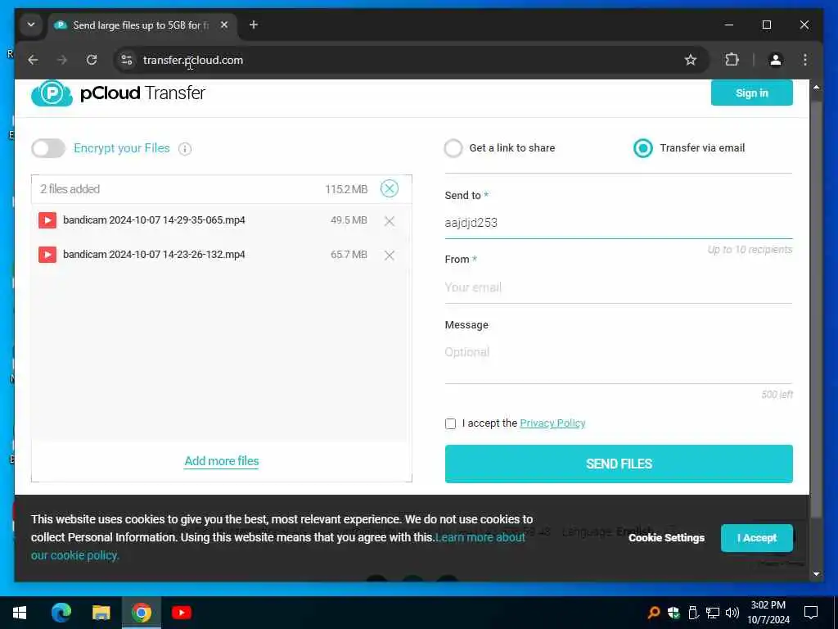Open YouTube app from taskbar
The height and width of the screenshot is (629, 838).
click(182, 613)
